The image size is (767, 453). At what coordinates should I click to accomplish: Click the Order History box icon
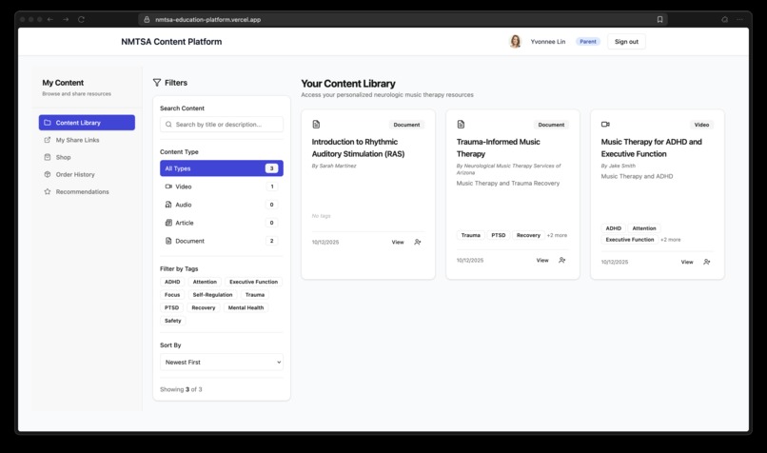48,175
